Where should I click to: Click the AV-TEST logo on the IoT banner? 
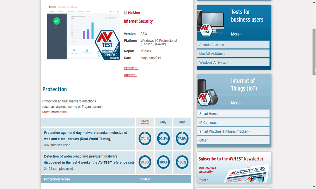(x=204, y=99)
